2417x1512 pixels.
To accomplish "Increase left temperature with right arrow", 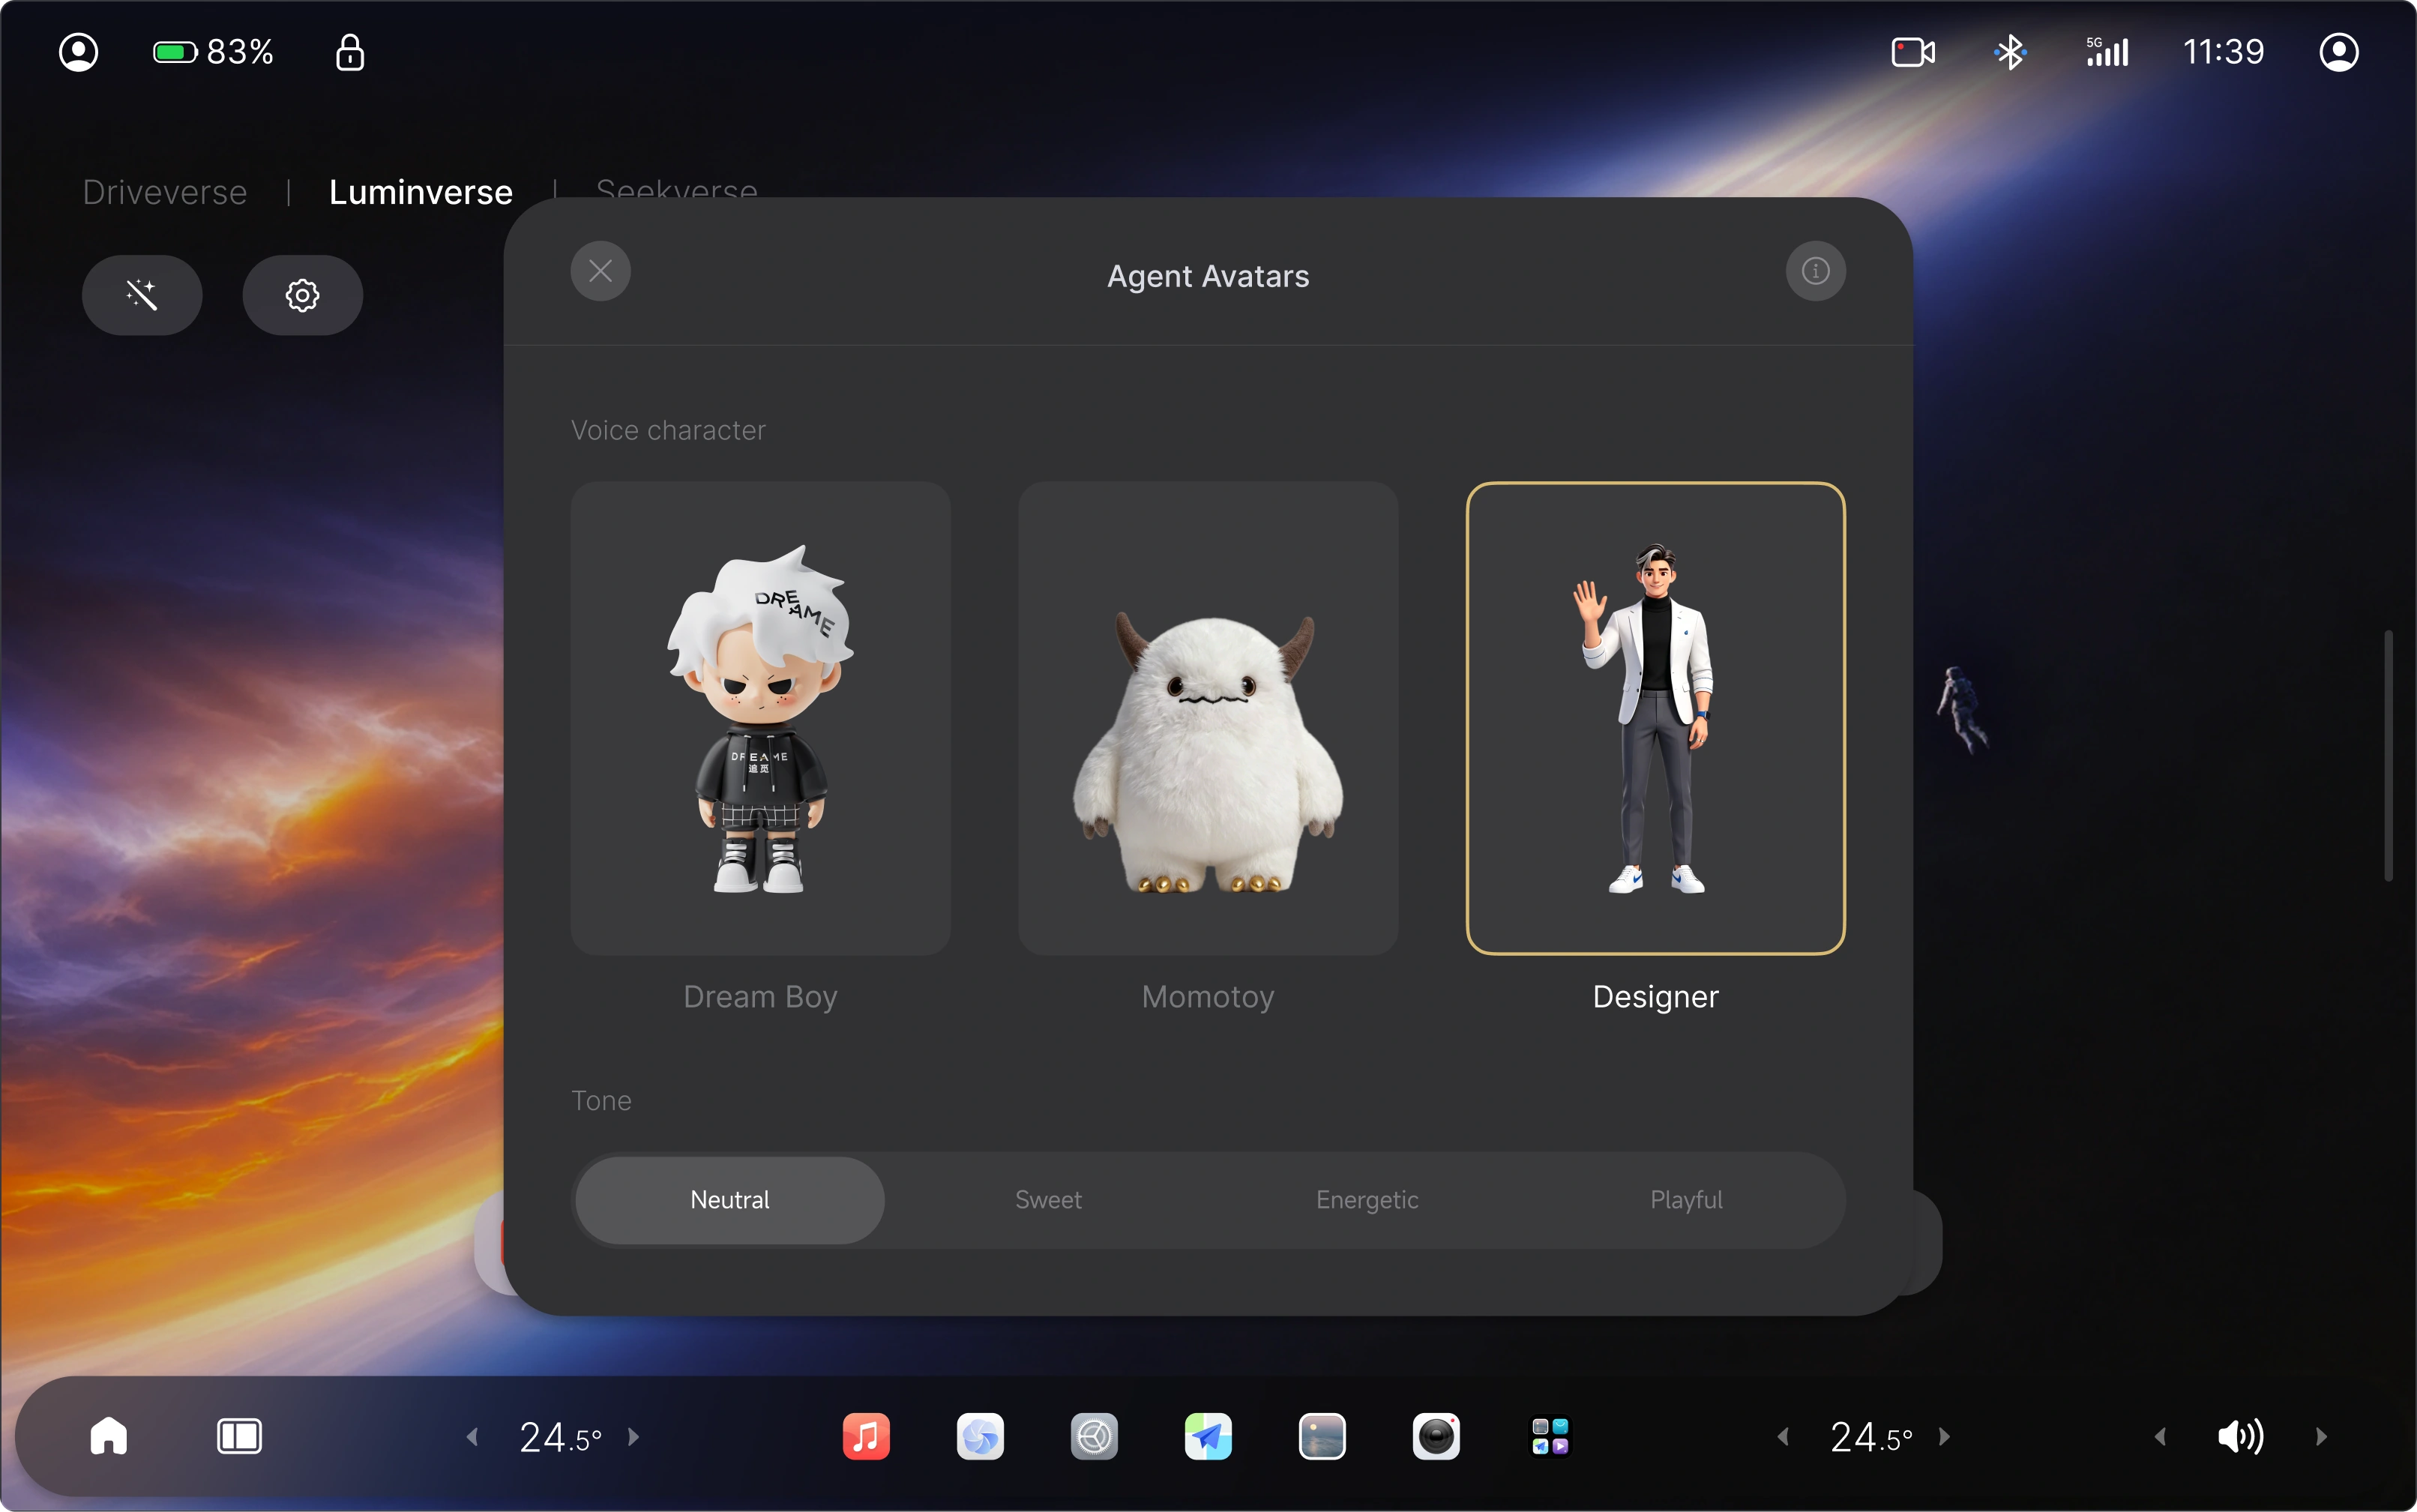I will tap(633, 1437).
